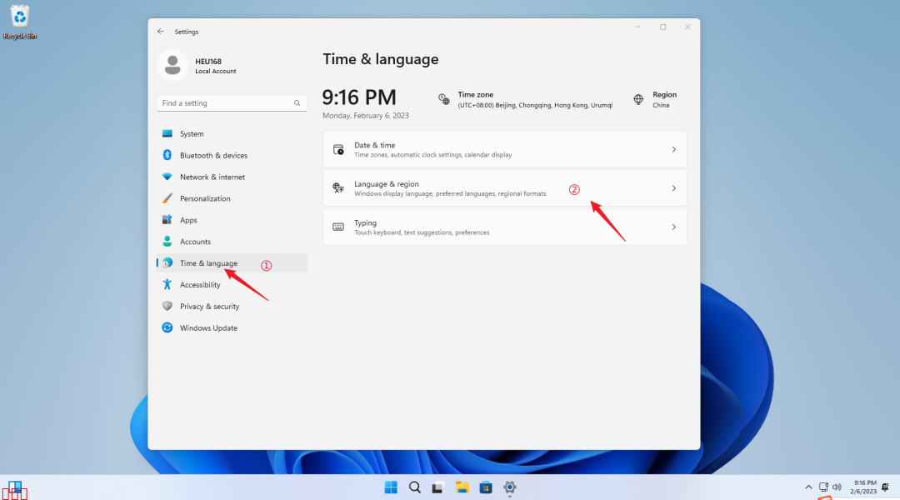Click the Settings gear on the taskbar
Screen dimensions: 900x500
click(x=510, y=487)
